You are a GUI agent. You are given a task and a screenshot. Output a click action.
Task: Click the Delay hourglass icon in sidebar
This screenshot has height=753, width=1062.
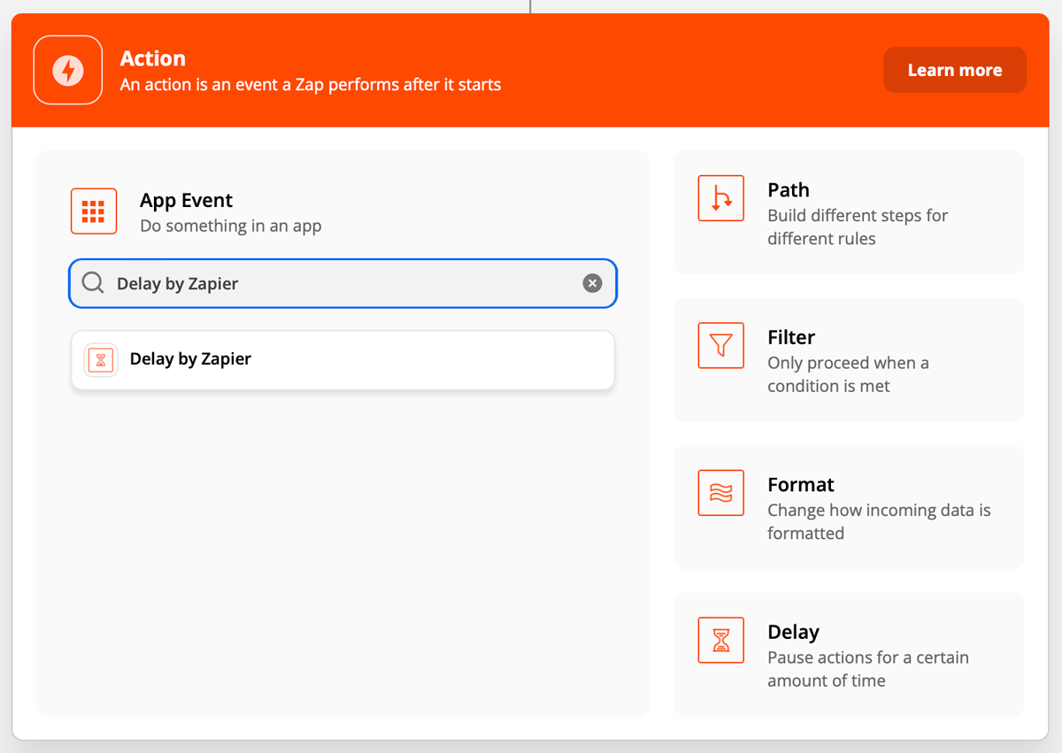(721, 641)
